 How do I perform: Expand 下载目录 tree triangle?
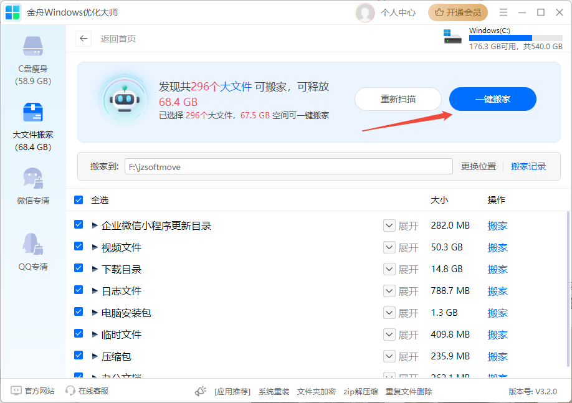[95, 270]
